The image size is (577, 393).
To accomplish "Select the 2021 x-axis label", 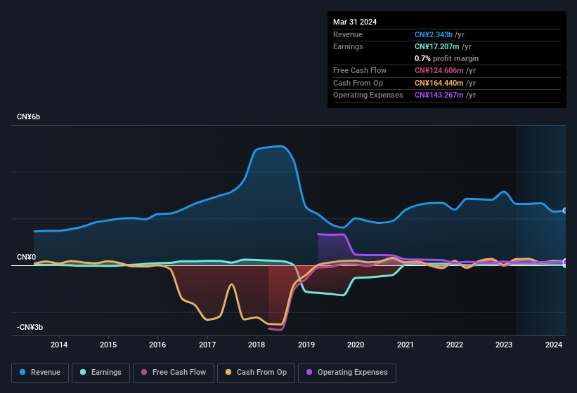I will tap(405, 345).
